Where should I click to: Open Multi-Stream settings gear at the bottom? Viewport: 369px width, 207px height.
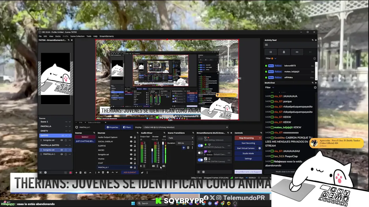(203, 172)
